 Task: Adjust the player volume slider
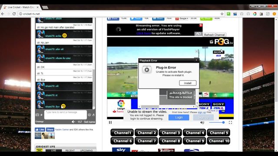click(x=217, y=122)
